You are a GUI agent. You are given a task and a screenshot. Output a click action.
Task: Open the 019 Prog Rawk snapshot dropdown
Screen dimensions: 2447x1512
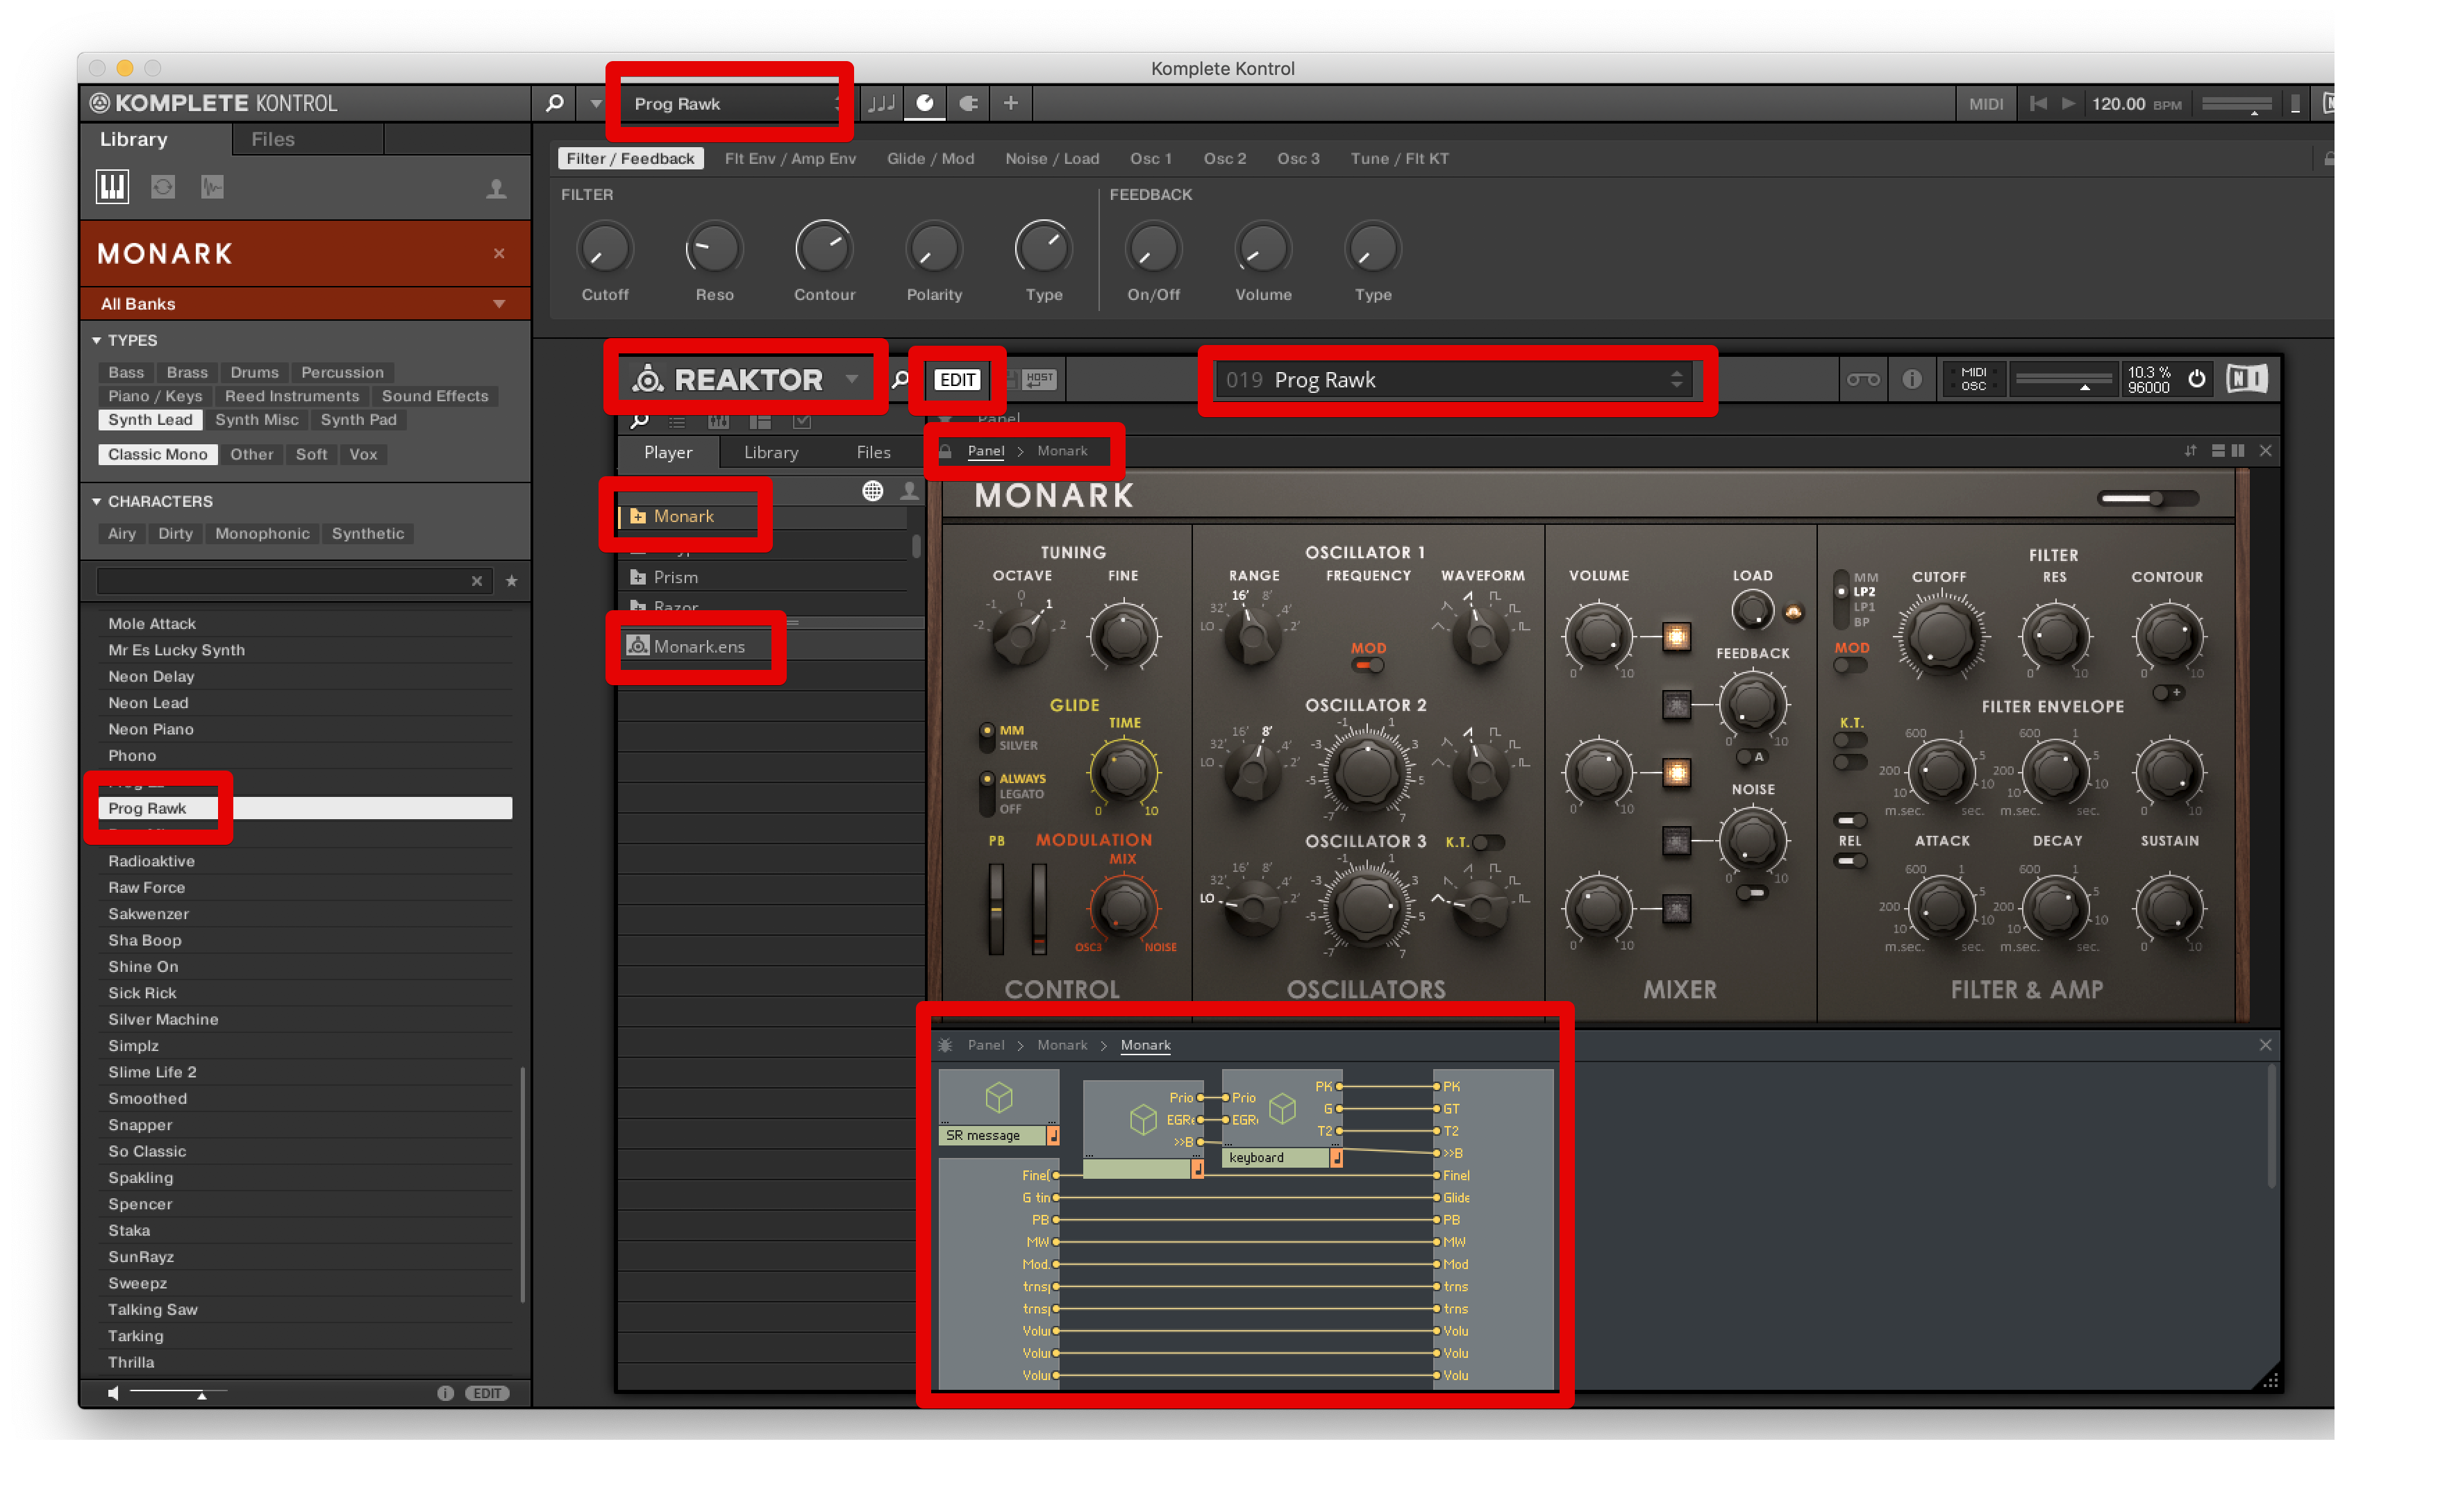coord(1453,380)
